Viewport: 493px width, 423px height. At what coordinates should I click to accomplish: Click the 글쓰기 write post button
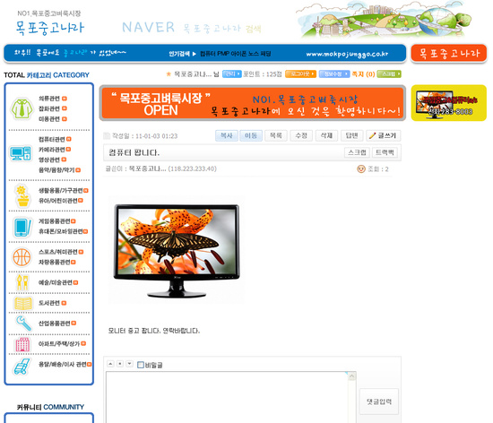[x=384, y=135]
